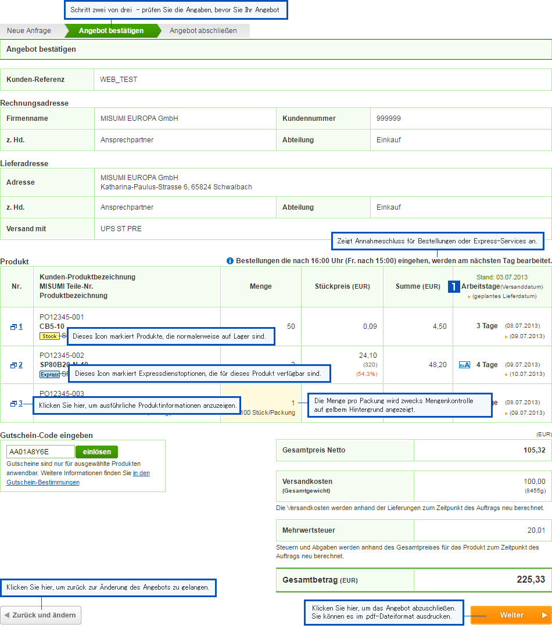Viewport: 552px width, 639px height.
Task: Click the red discount value (54.3%)
Action: click(367, 374)
